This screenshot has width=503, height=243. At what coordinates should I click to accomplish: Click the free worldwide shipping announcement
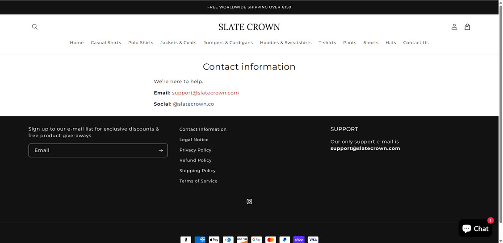click(x=249, y=7)
